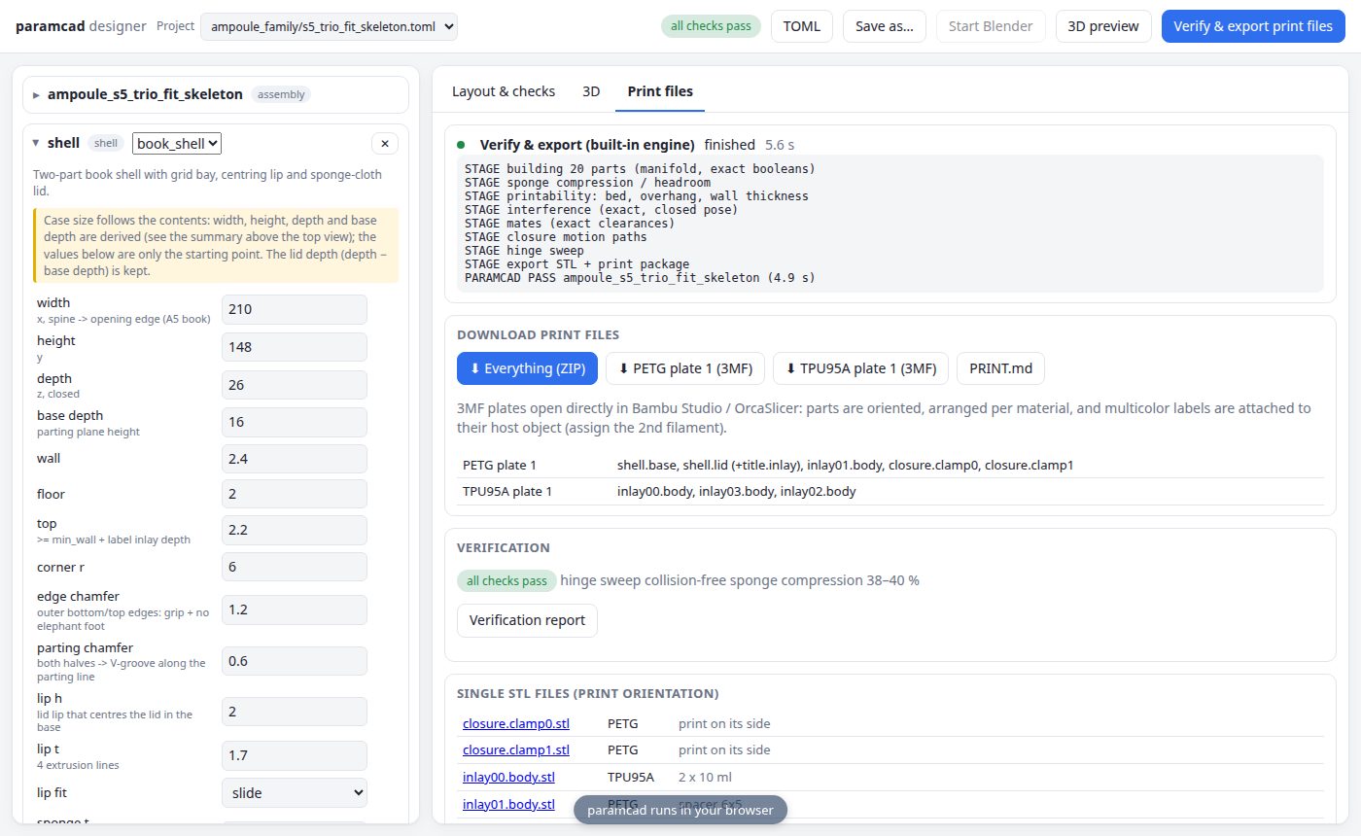Click the corner r input field

295,567
